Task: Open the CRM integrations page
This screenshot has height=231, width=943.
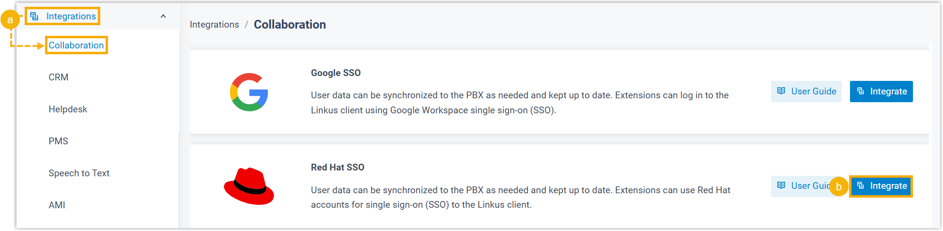Action: (59, 77)
